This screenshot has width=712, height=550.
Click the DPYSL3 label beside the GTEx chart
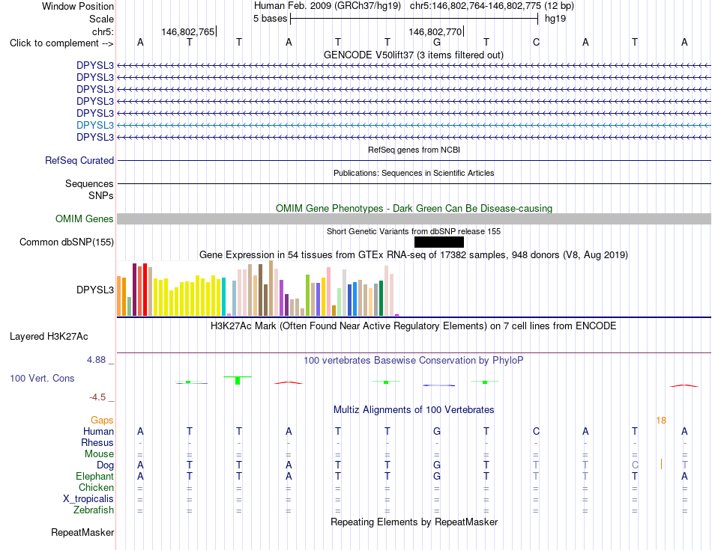95,290
